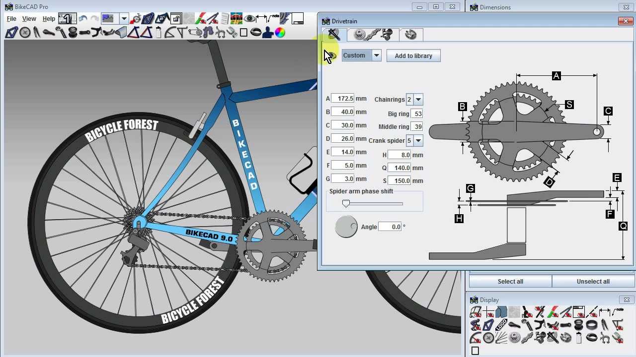Click the eye Display icon in top toolbar
This screenshot has width=636, height=357.
pos(249,19)
